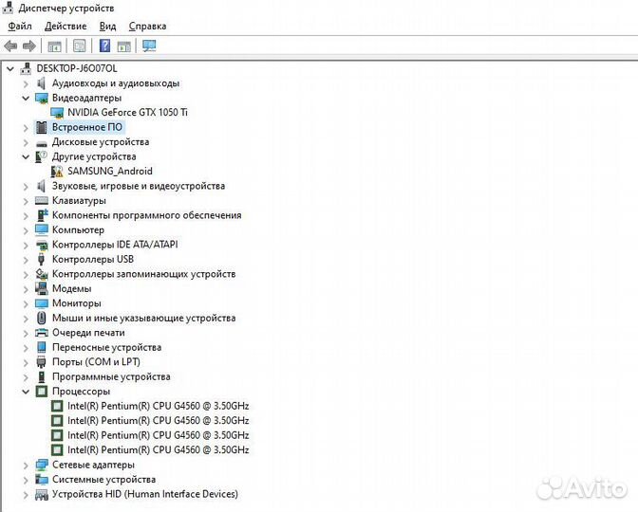The height and width of the screenshot is (512, 638).
Task: Click the DESKTOP-J6O07OL computer root icon
Action: click(x=26, y=68)
